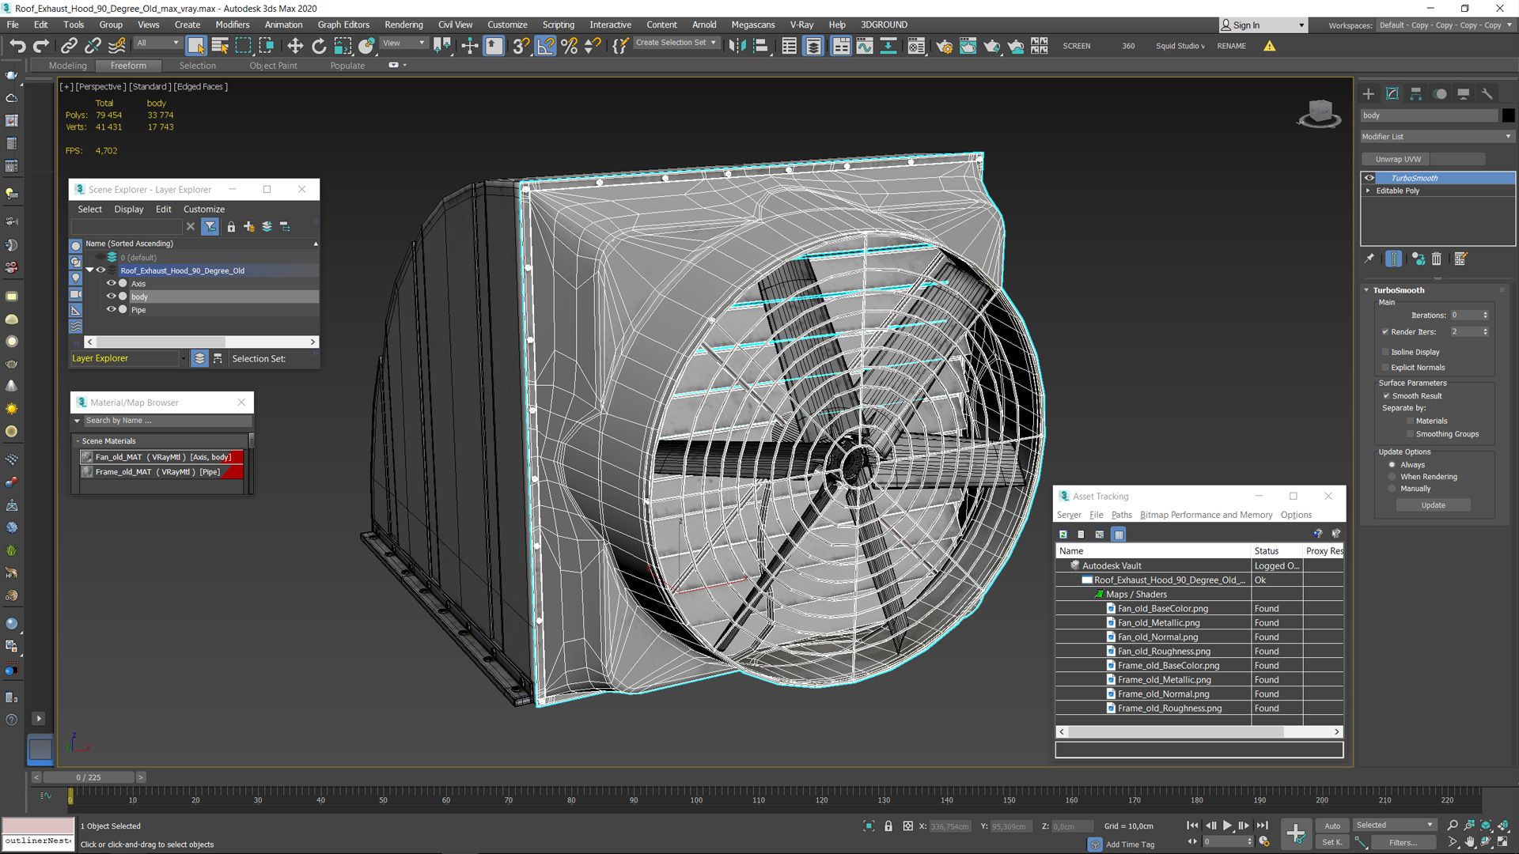Click the time slider 0 / 225 handle
The width and height of the screenshot is (1519, 854).
click(89, 777)
